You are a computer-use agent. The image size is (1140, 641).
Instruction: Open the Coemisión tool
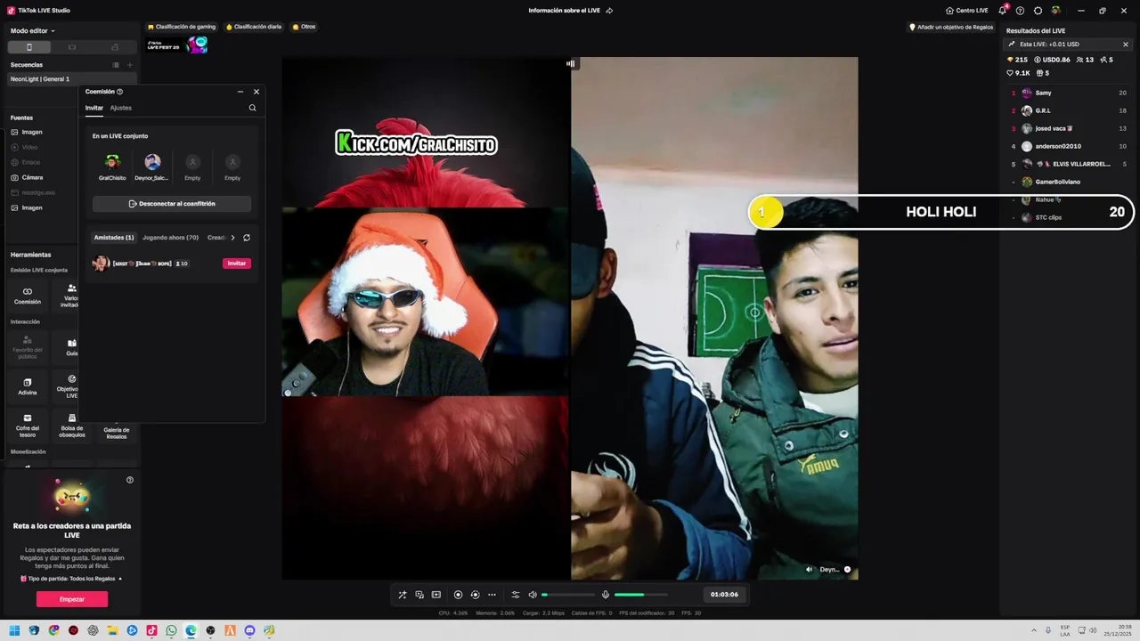(28, 296)
